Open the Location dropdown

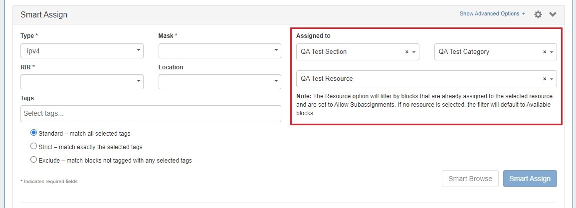220,81
